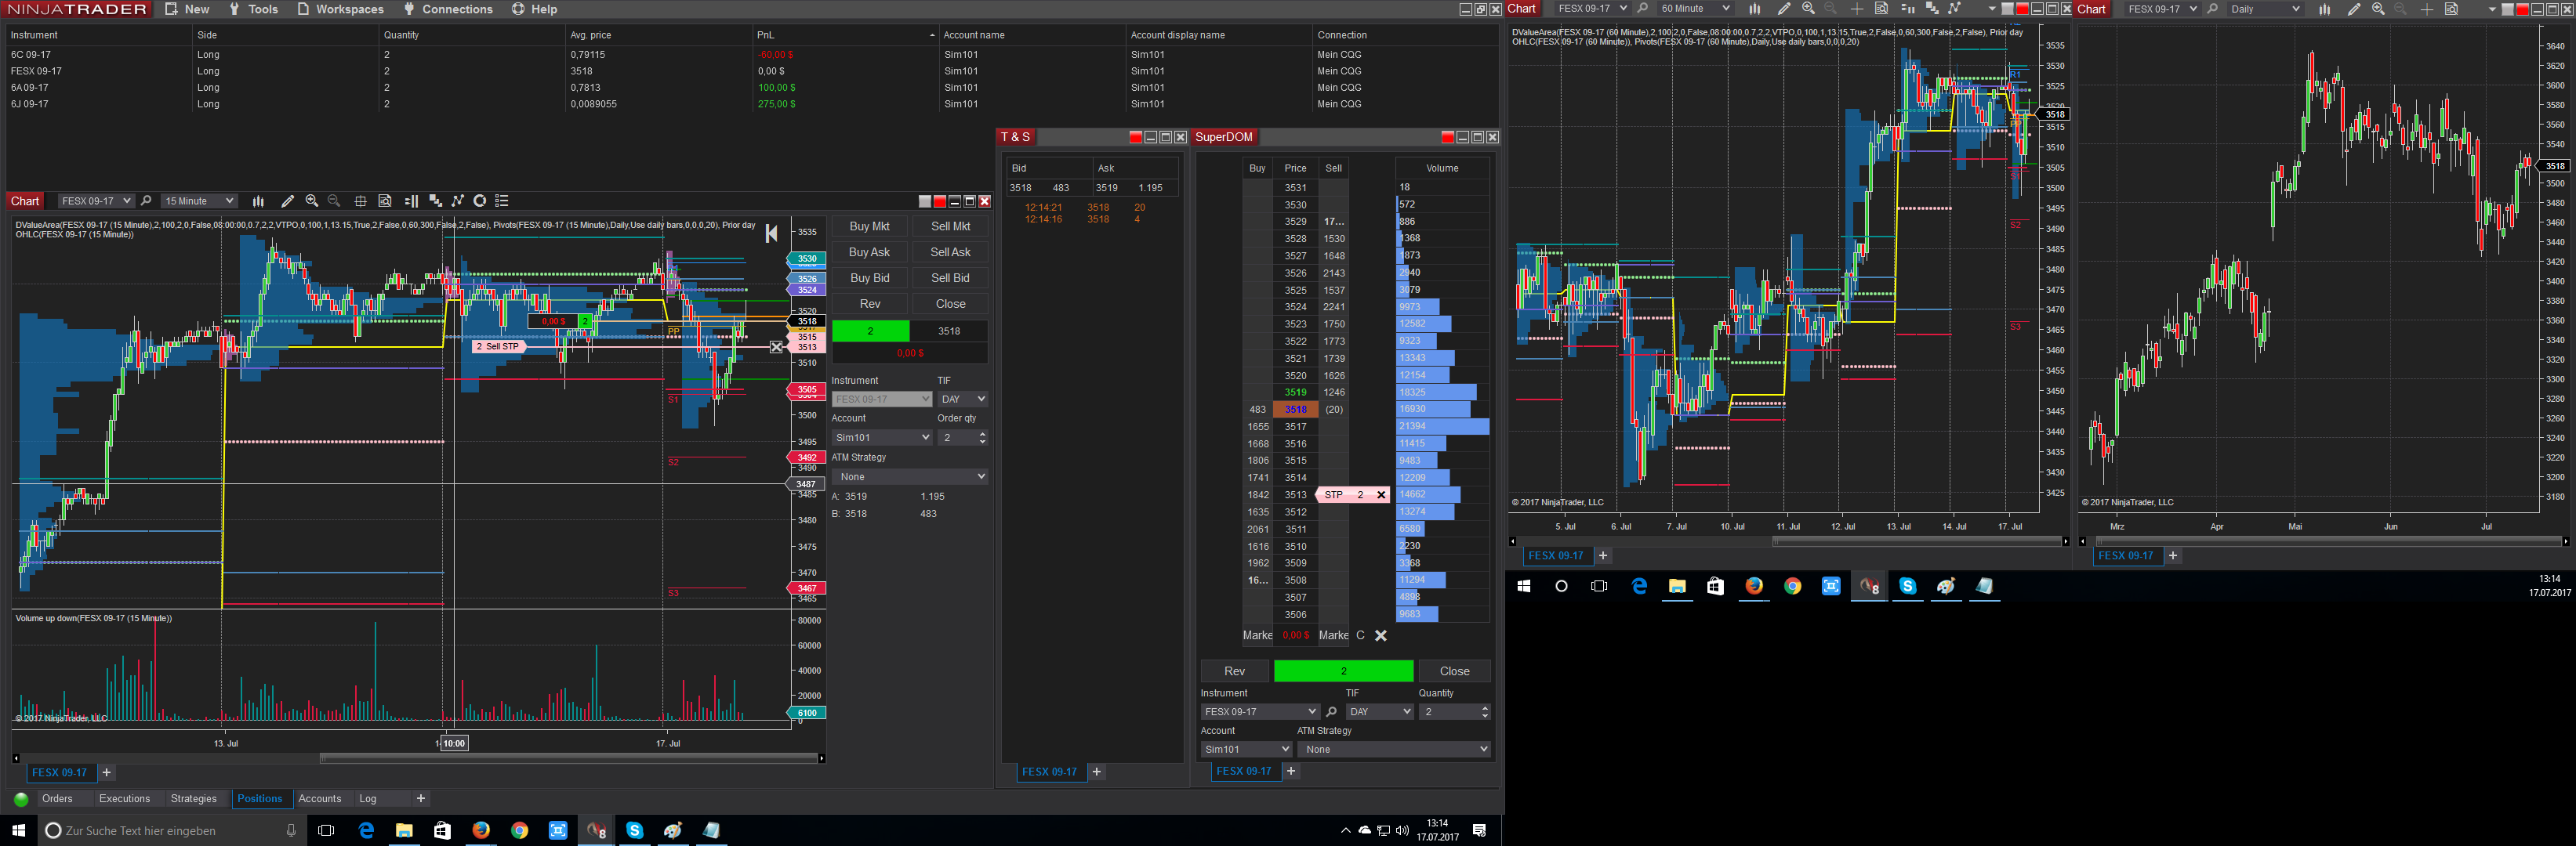
Task: Open Instrument dropdown in SuperDOM
Action: point(1260,712)
